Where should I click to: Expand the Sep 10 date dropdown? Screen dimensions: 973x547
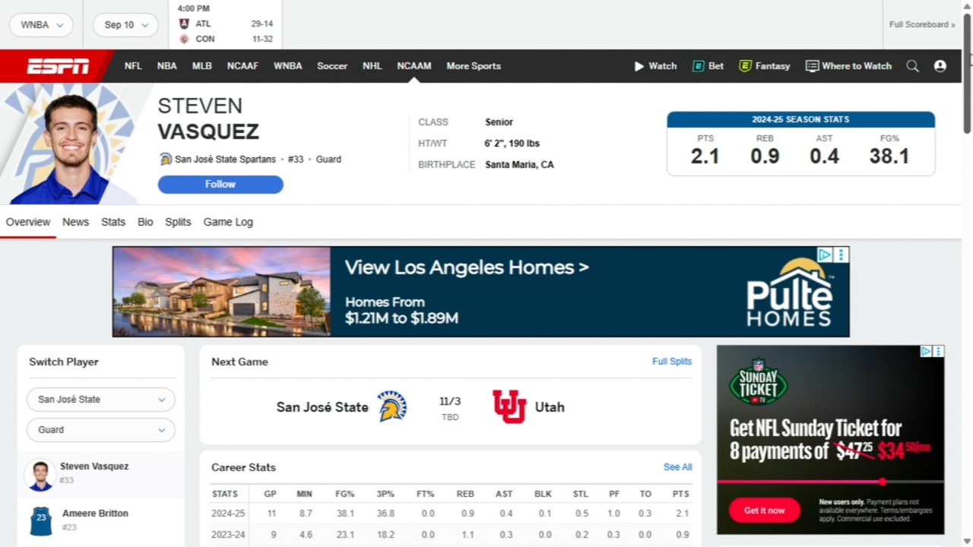125,24
